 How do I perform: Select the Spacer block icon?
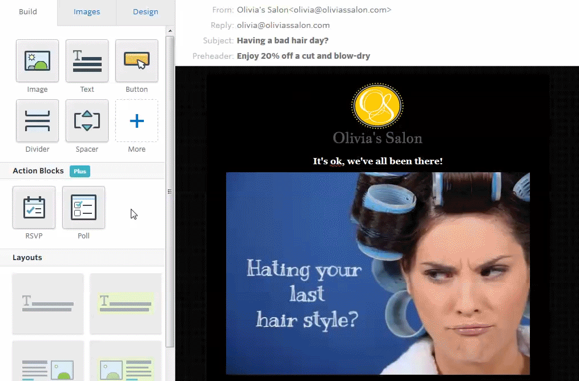87,120
